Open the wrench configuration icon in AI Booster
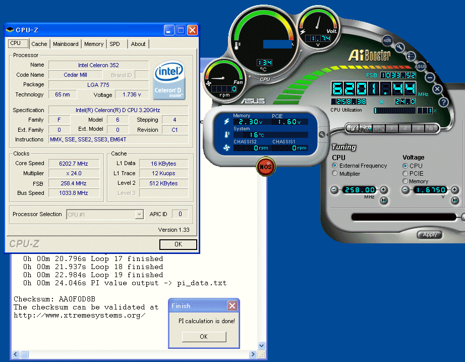 coord(399,47)
